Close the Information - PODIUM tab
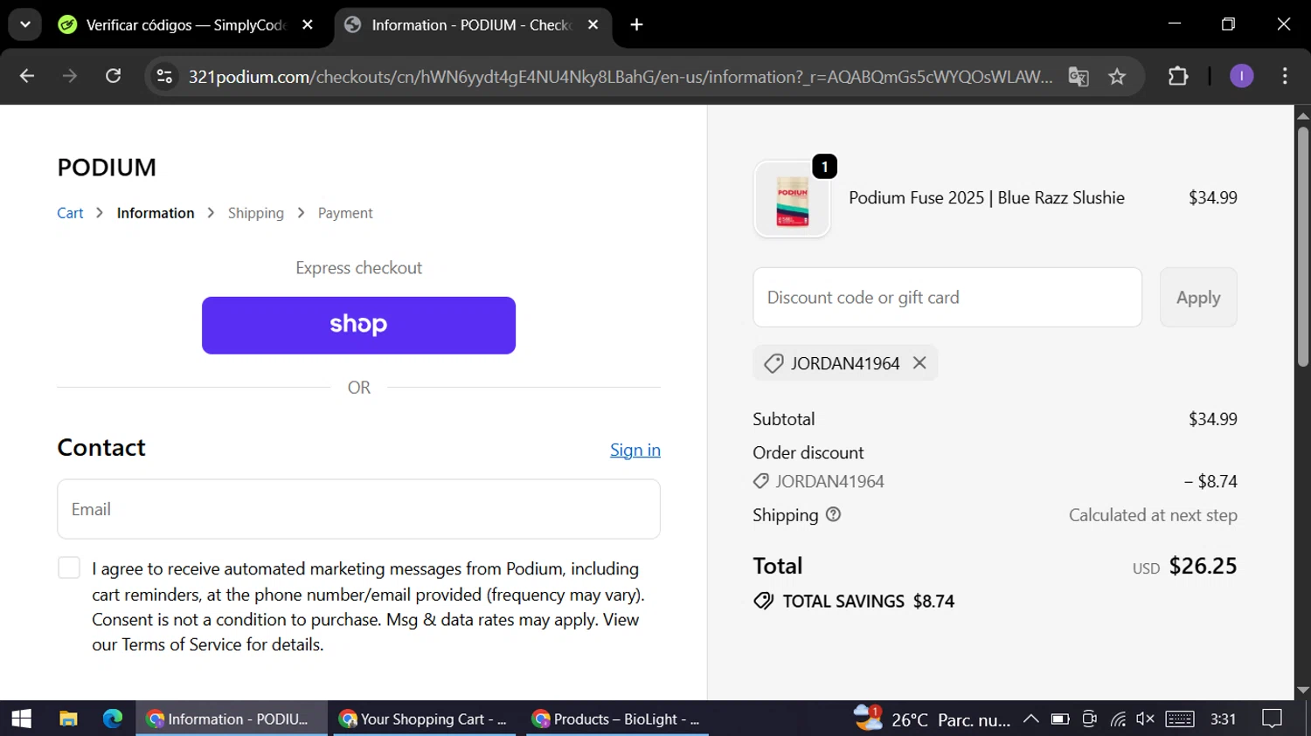This screenshot has height=736, width=1311. coord(593,25)
